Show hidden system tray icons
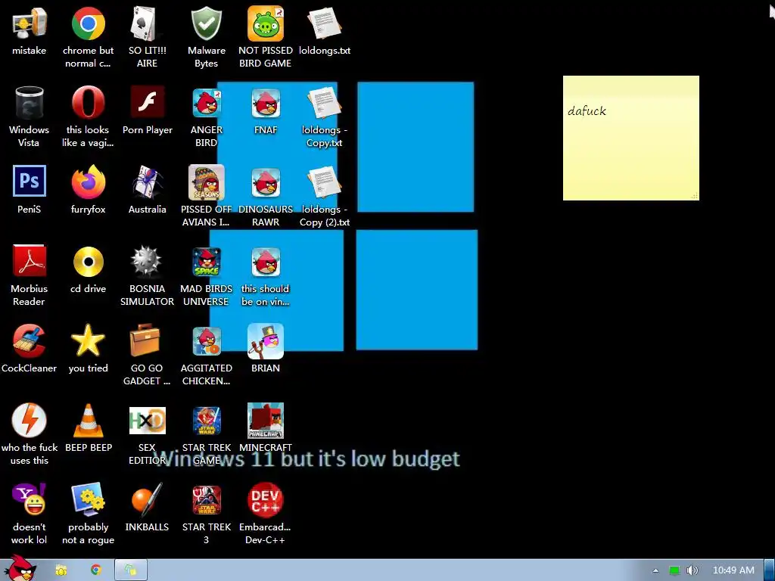 (655, 570)
